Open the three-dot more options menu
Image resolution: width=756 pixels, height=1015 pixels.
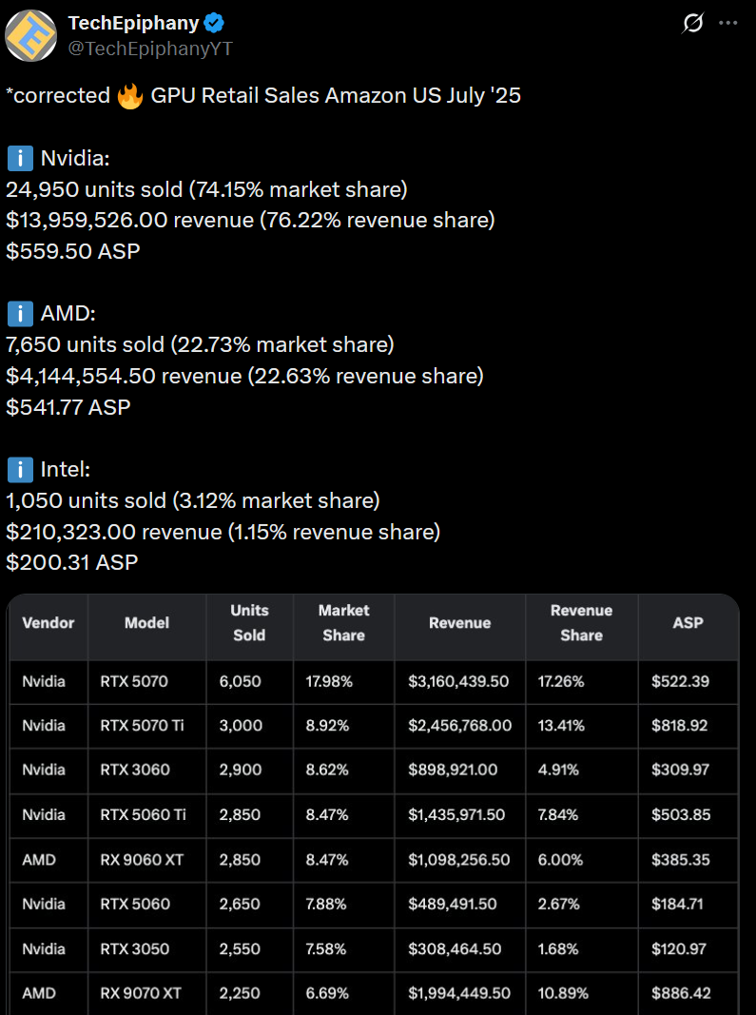click(x=728, y=23)
